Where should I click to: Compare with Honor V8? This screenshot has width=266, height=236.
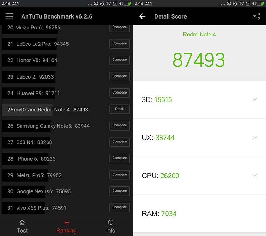(x=120, y=60)
